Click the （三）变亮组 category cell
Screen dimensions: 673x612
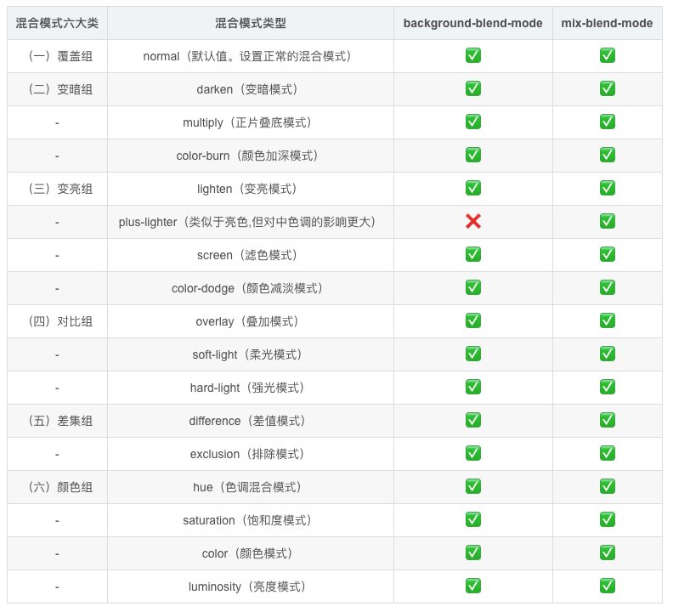tap(57, 189)
